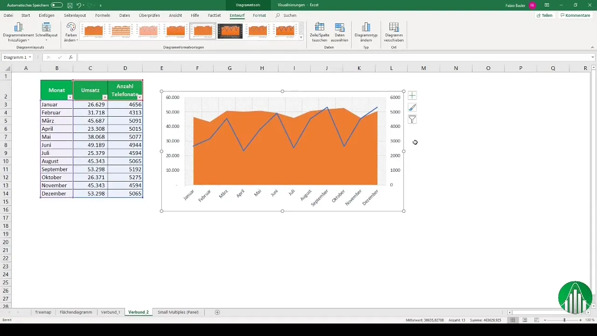Screen dimensions: 597x336
Task: Click the Teilen button
Action: tap(545, 15)
